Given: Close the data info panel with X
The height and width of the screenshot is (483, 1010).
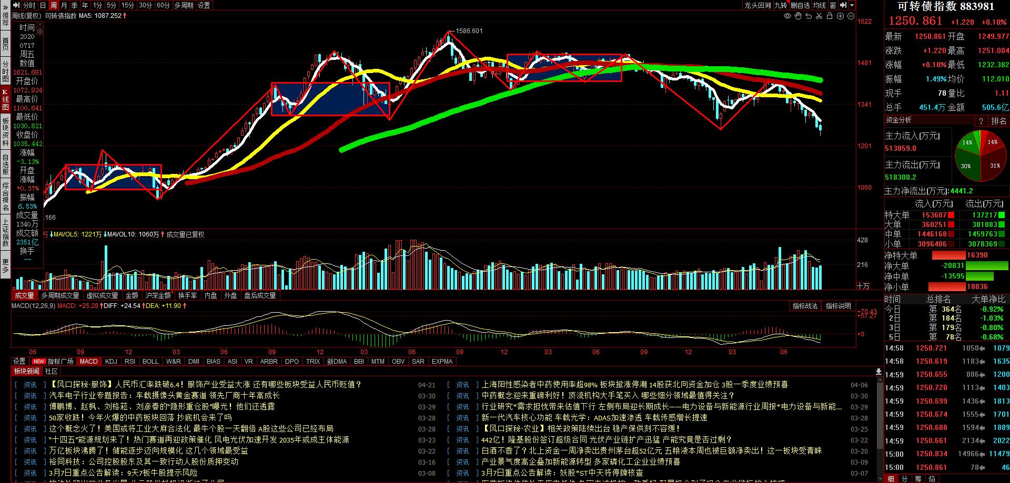Looking at the screenshot, I should coord(39,24).
